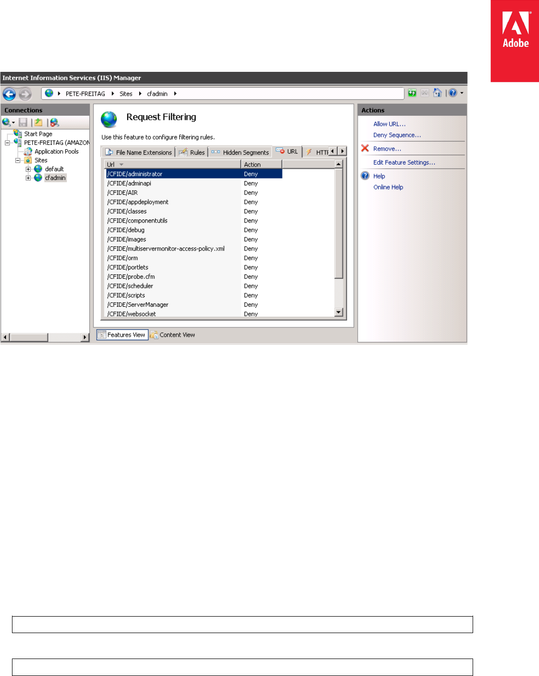Click the cfadmin breadcrumb
Image resolution: width=539 pixels, height=676 pixels.
pyautogui.click(x=157, y=94)
